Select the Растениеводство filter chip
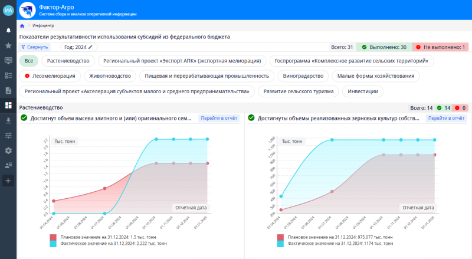472x259 pixels. click(x=68, y=61)
